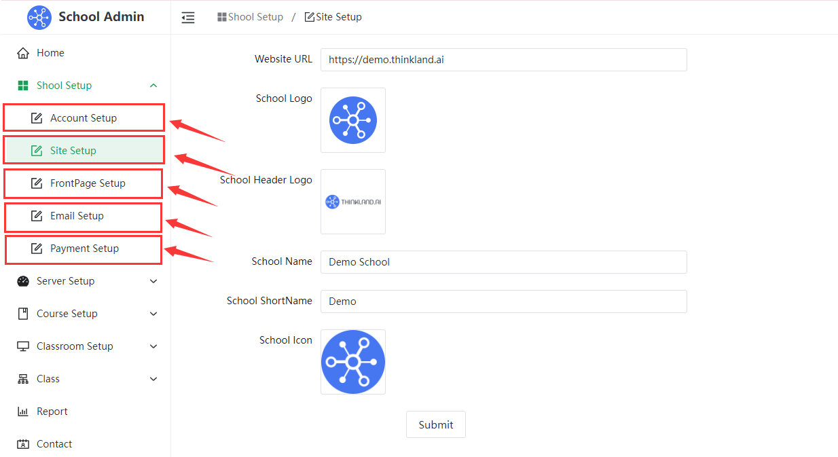The image size is (838, 457).
Task: Click the Report bar chart icon
Action: [23, 412]
